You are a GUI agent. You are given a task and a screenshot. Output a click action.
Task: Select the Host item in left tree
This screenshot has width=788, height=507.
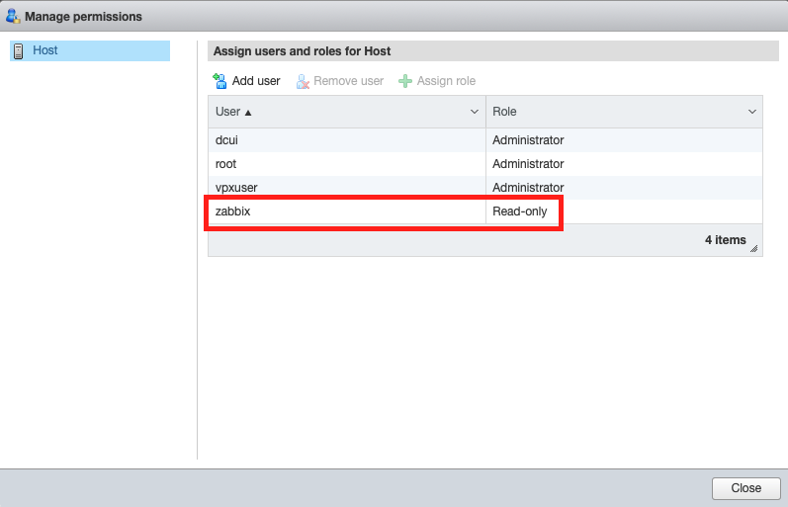pos(45,50)
